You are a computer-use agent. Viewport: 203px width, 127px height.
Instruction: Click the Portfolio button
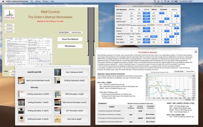tap(9, 28)
